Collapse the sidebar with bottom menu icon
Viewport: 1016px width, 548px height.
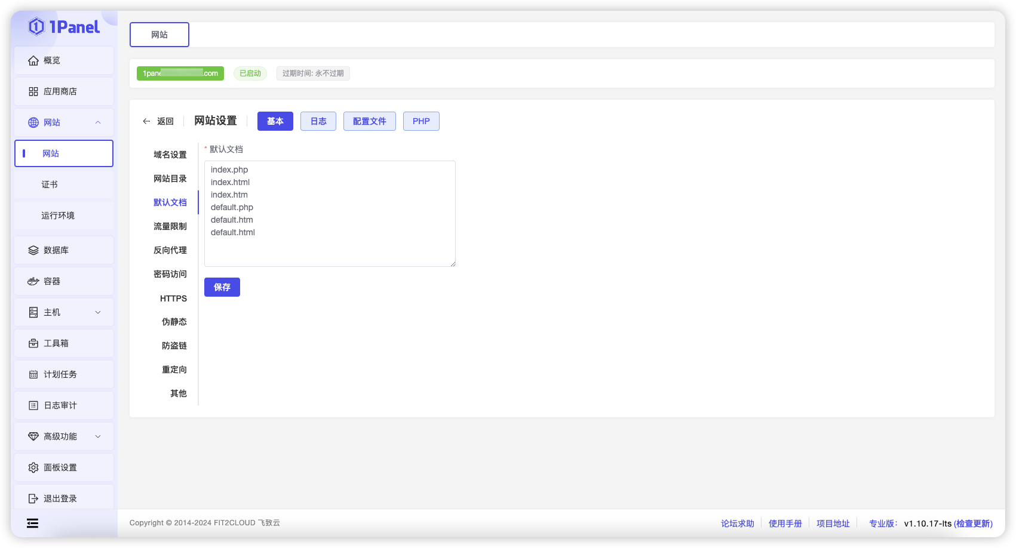[32, 524]
